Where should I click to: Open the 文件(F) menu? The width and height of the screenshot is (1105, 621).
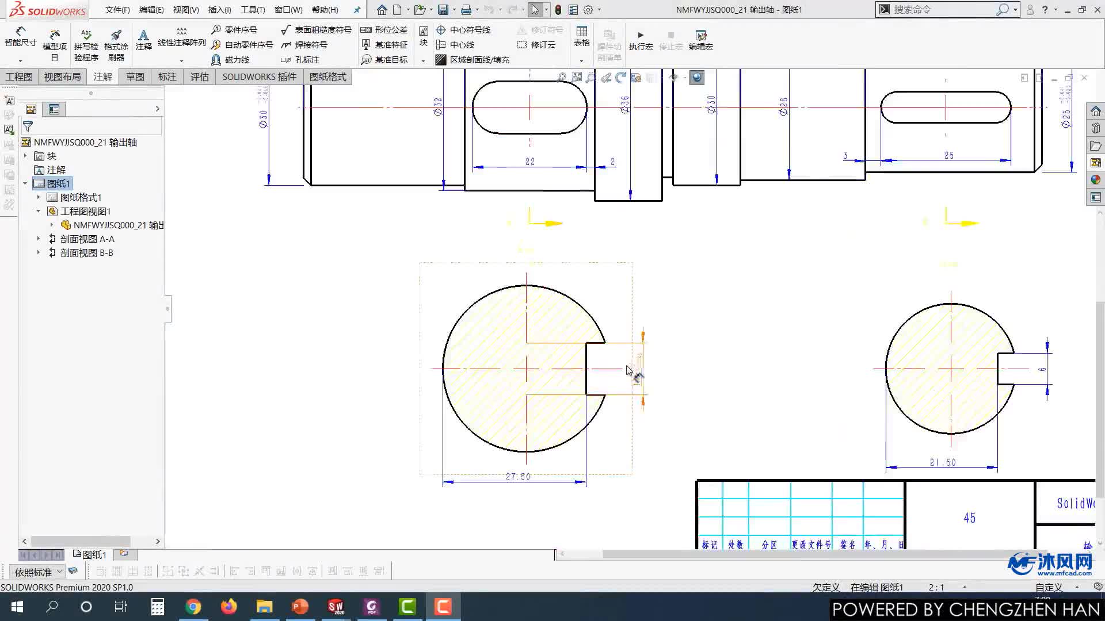pos(117,10)
